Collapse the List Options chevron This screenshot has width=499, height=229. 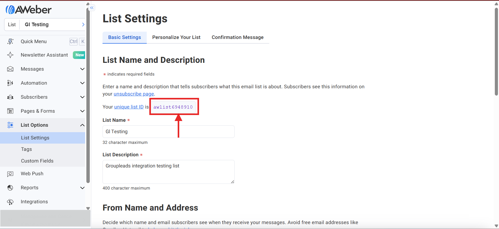82,125
